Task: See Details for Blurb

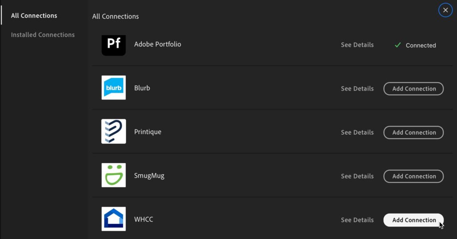Action: tap(357, 88)
